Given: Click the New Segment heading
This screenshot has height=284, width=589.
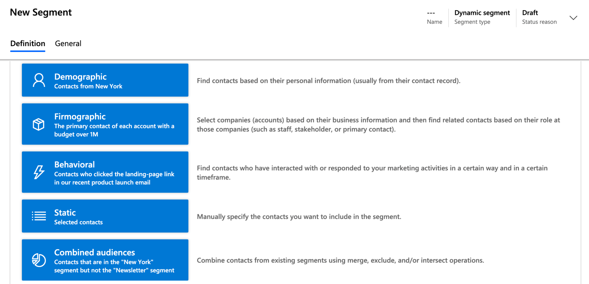Looking at the screenshot, I should [x=41, y=12].
